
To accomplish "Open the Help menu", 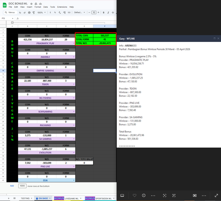I will tap(72, 7).
